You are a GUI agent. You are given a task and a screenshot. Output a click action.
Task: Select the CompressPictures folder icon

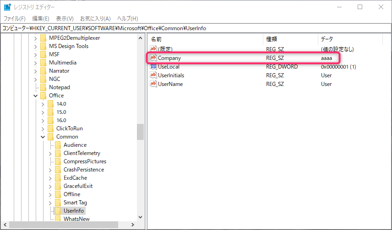pos(58,161)
